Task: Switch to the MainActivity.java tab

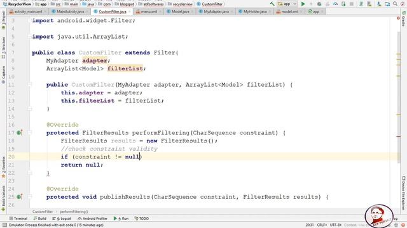Action: (70, 11)
